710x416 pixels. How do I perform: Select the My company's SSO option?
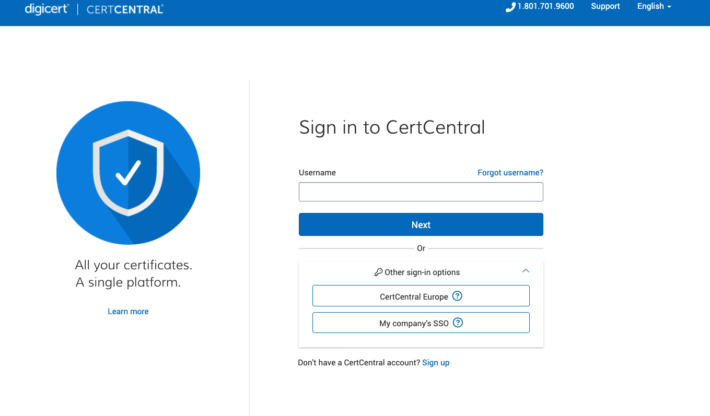[x=421, y=323]
